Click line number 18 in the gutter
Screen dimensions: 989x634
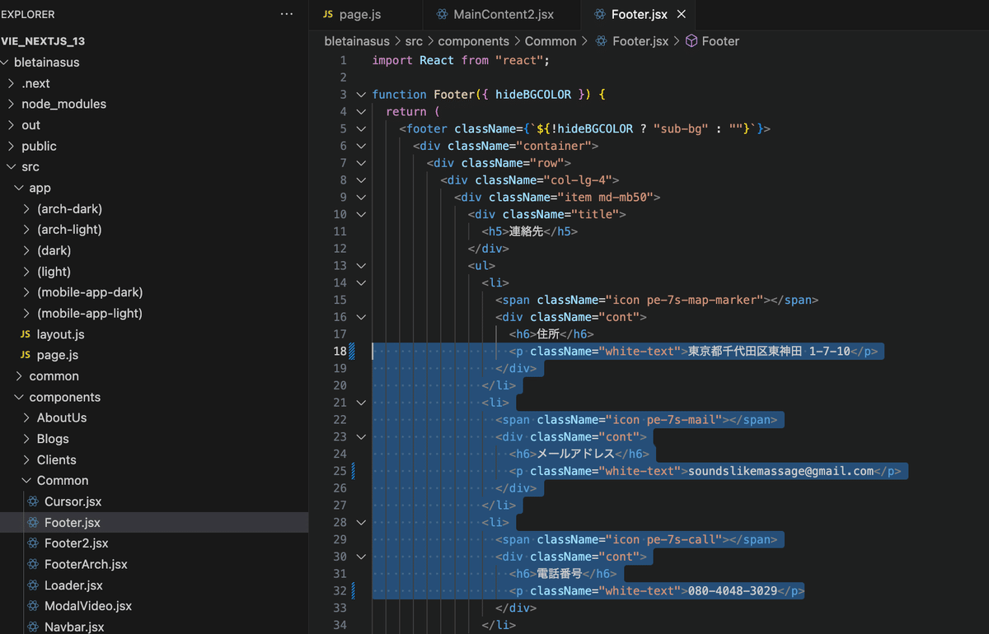[x=340, y=351]
